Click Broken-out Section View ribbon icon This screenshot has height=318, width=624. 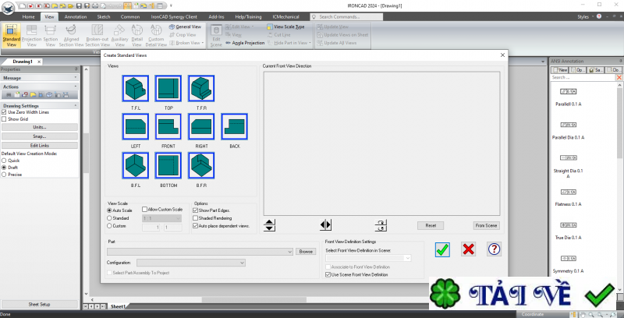pyautogui.click(x=97, y=35)
